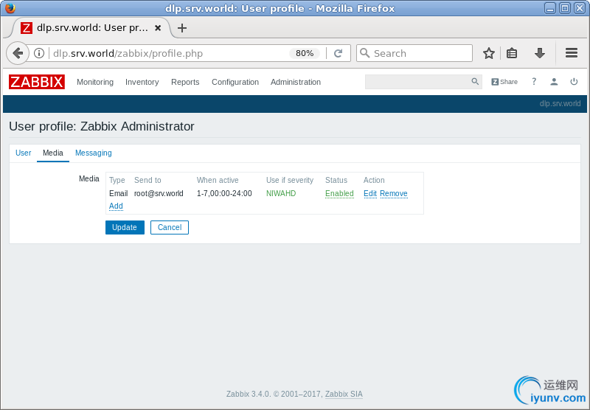
Task: Click the Action column header
Action: [x=374, y=180]
